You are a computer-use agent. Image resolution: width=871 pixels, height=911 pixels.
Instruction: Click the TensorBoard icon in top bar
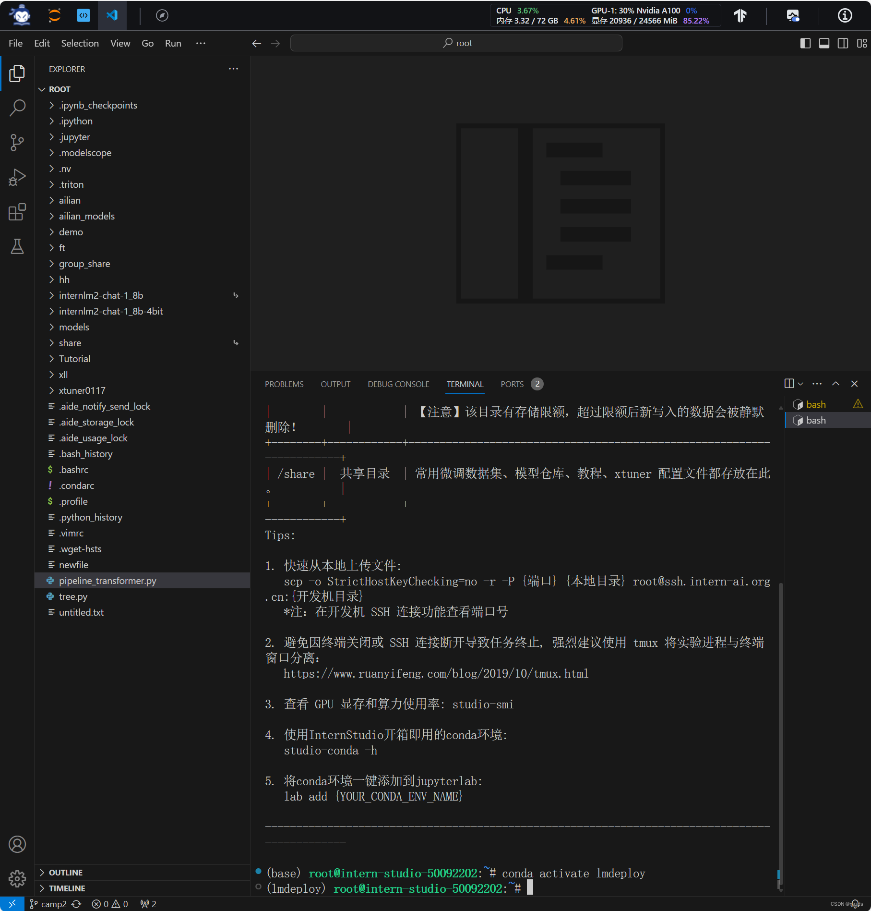click(x=740, y=15)
